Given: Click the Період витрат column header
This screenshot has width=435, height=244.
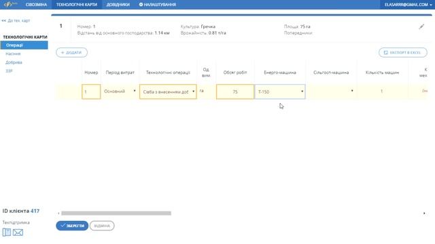Looking at the screenshot, I should [x=120, y=73].
